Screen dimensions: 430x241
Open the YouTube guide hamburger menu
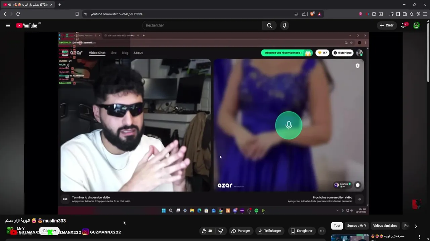pyautogui.click(x=8, y=25)
